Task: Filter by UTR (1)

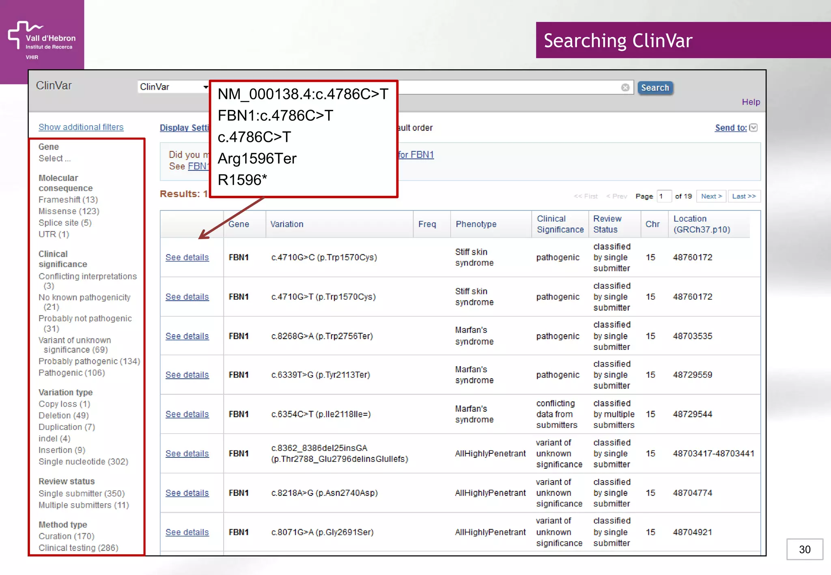Action: pos(54,234)
